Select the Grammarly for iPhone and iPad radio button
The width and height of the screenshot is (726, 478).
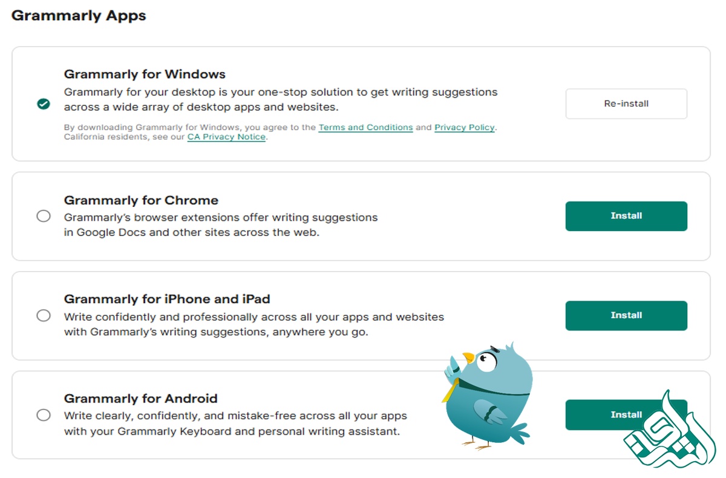point(44,315)
